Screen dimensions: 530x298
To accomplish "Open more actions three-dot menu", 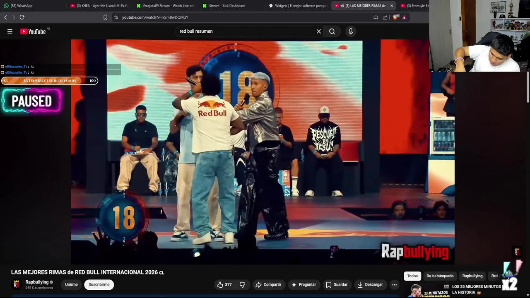I will [x=394, y=285].
